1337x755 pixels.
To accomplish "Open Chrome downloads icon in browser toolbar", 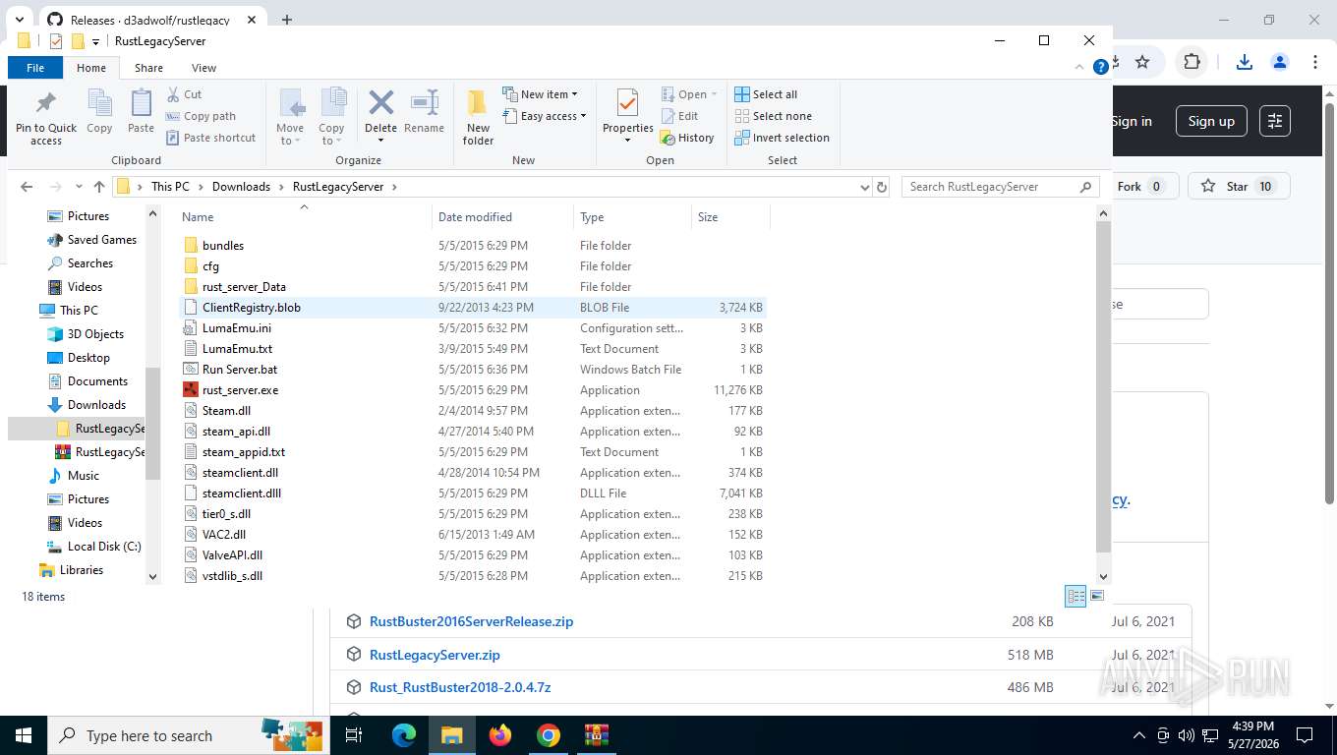I will pyautogui.click(x=1245, y=62).
